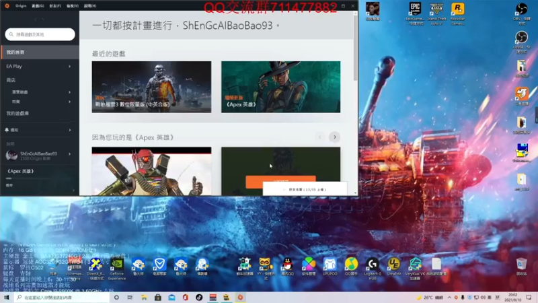The height and width of the screenshot is (303, 538).
Task: Open the Origin menu
Action: (x=21, y=5)
